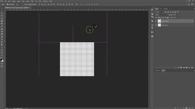
Task: Hide Layer 0 copy eye icon
Action: coord(156,25)
